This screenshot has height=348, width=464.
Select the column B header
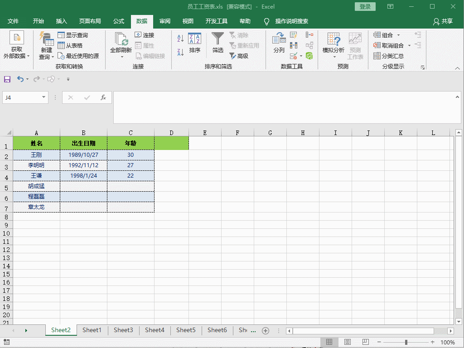pyautogui.click(x=83, y=133)
